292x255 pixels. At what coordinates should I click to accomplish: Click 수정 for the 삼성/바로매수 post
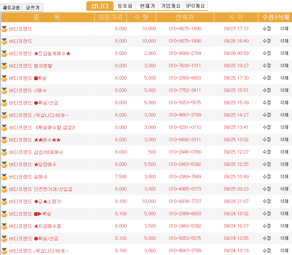(266, 152)
